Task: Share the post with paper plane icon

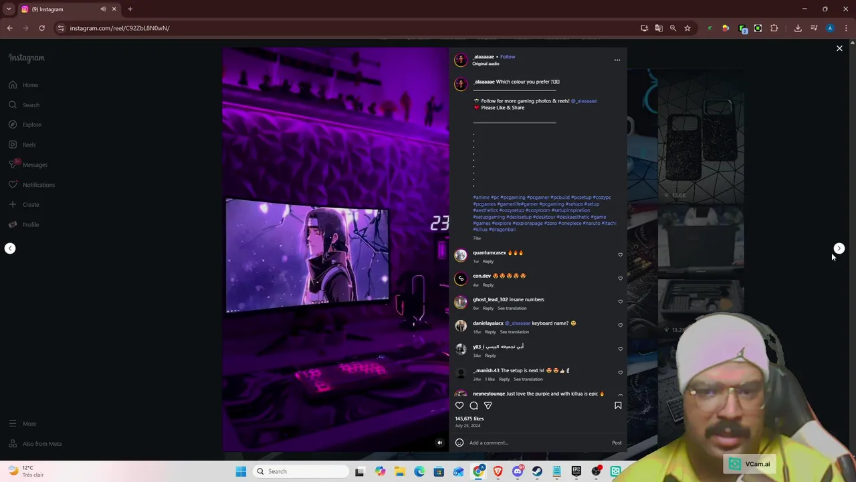Action: tap(488, 406)
